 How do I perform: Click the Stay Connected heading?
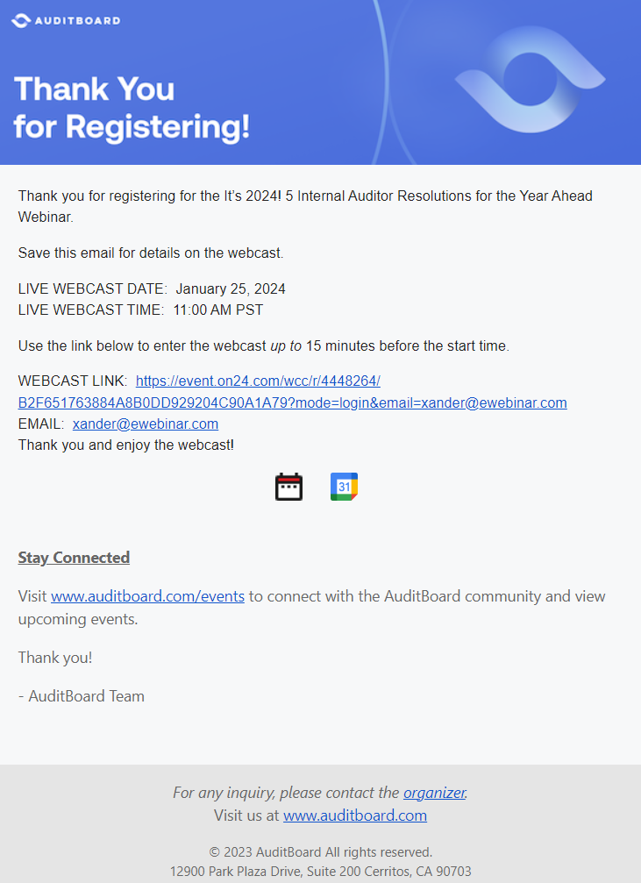pos(74,558)
